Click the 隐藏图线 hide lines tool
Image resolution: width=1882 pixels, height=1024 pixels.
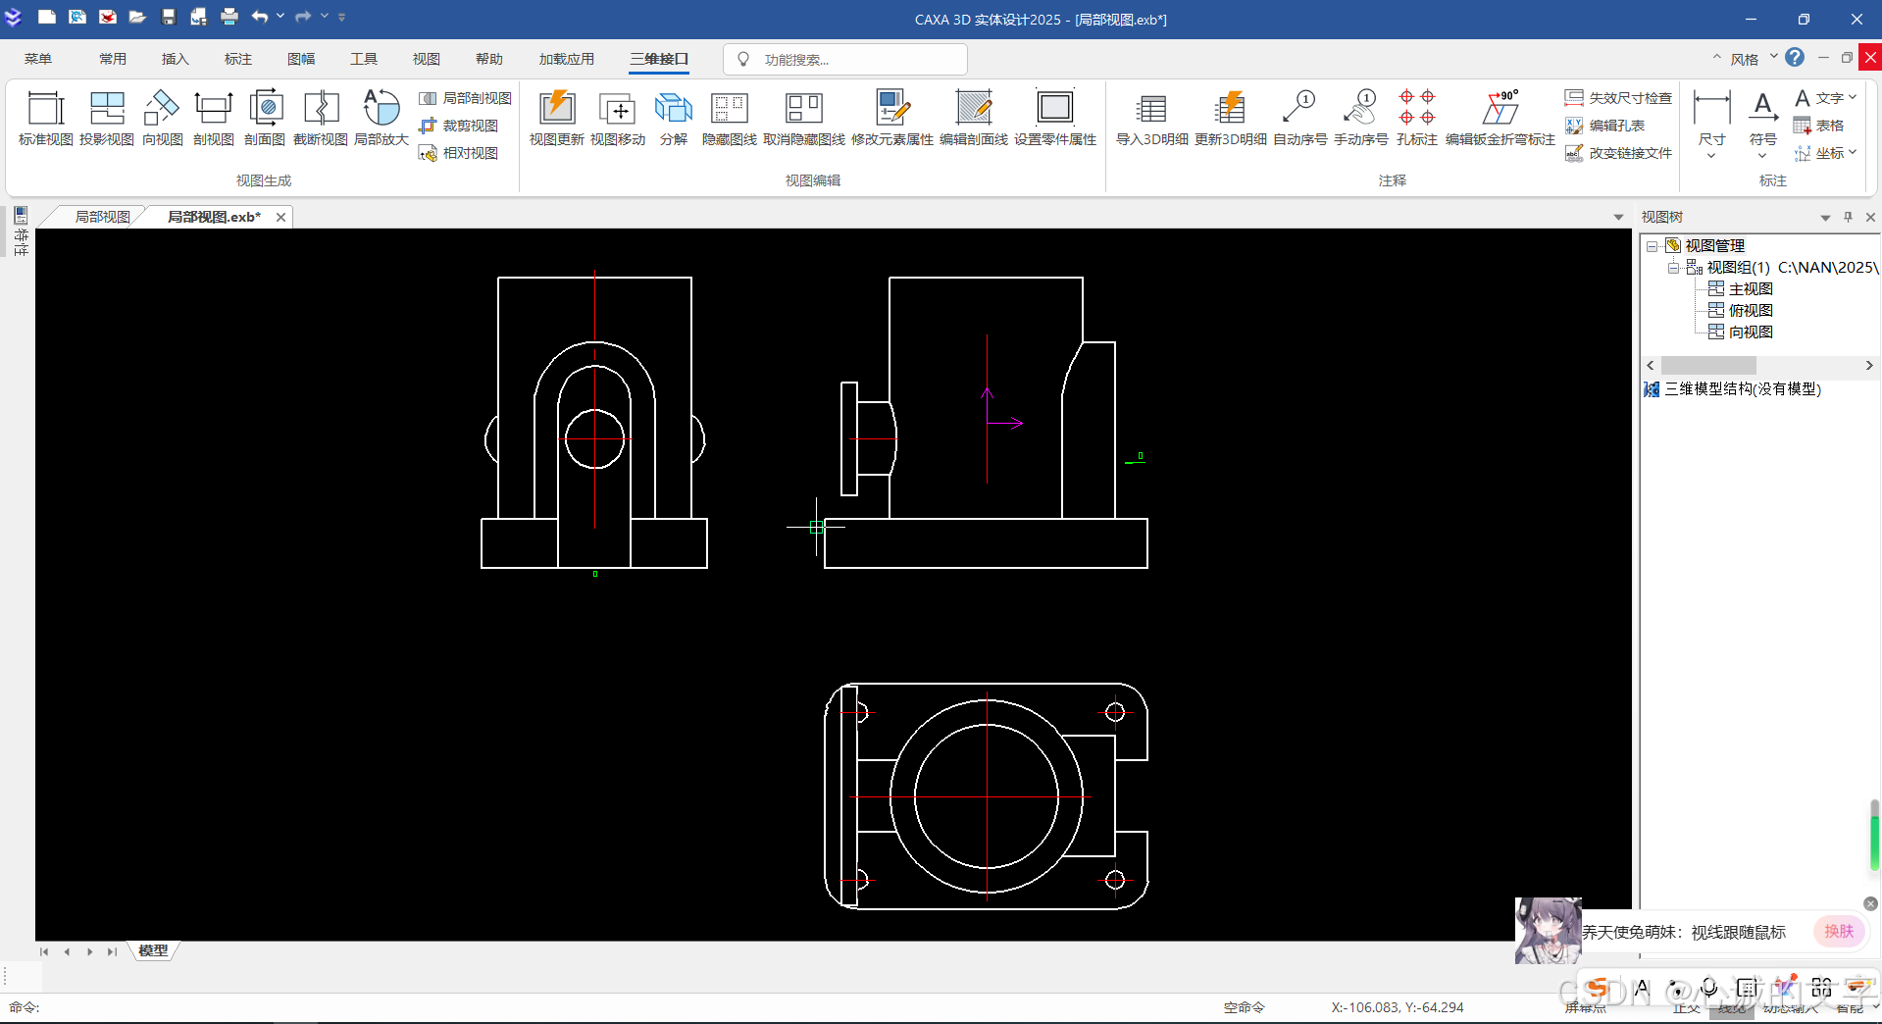[x=729, y=119]
